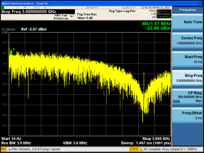Click the Res BW 3.0 MHz readout
Screen dimensions: 204x153
(x=16, y=143)
